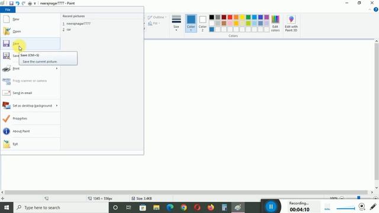Expand the Print submenu arrow
379x213 pixels.
(57, 69)
